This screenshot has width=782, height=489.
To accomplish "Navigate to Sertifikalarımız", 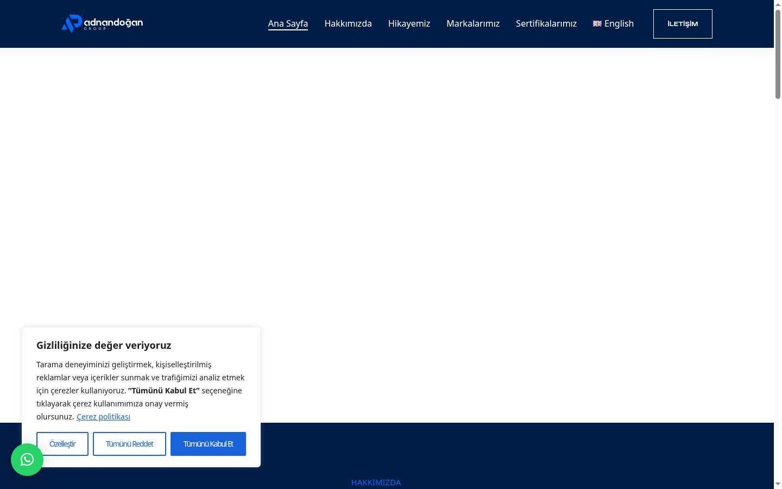I will (546, 23).
